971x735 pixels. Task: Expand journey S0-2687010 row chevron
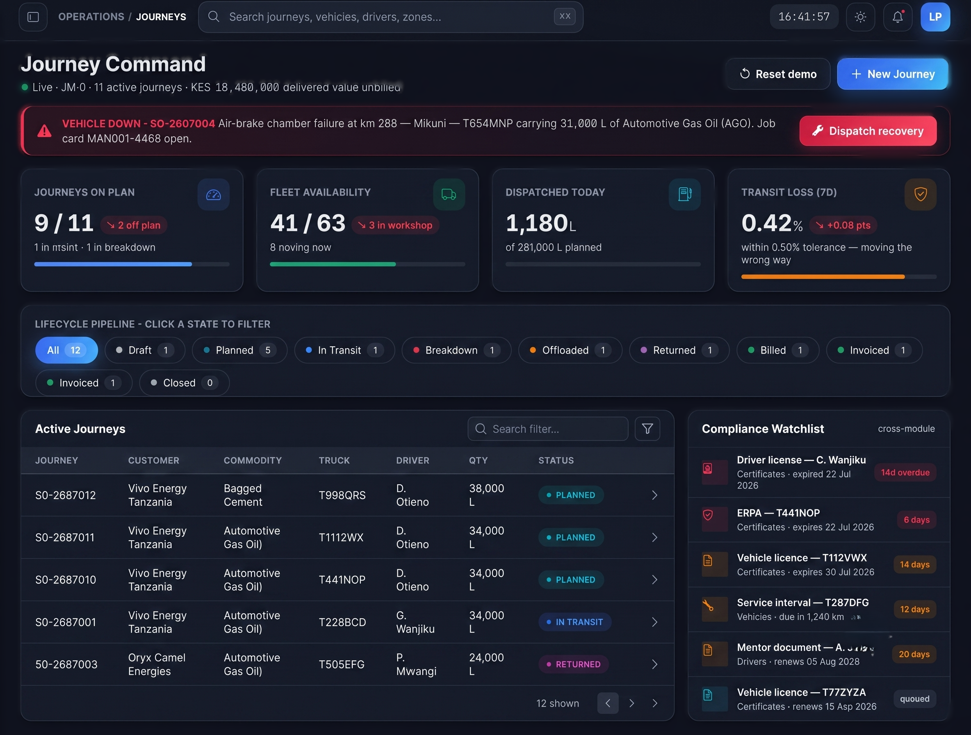[x=654, y=580]
